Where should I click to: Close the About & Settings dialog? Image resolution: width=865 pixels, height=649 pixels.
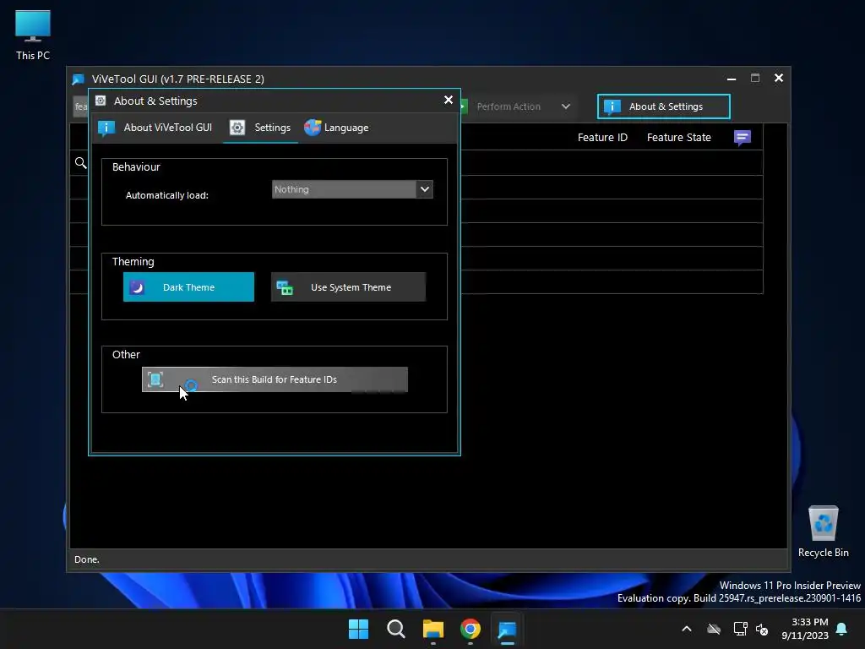pos(449,100)
